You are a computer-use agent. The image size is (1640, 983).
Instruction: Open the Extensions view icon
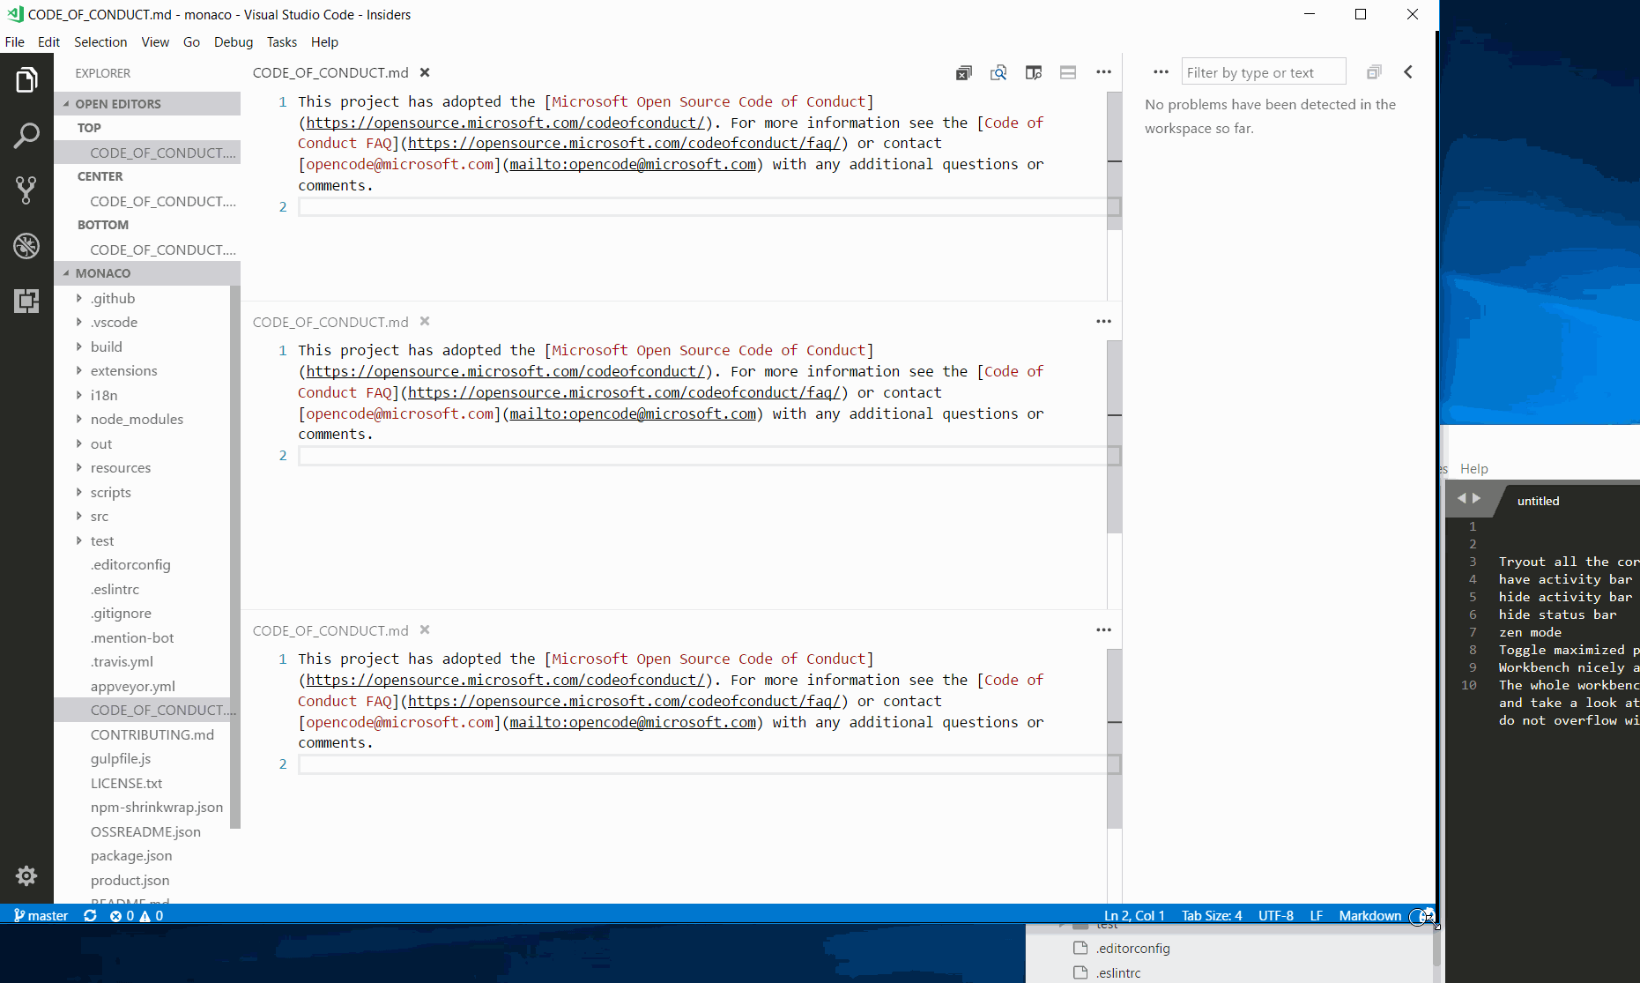[26, 301]
